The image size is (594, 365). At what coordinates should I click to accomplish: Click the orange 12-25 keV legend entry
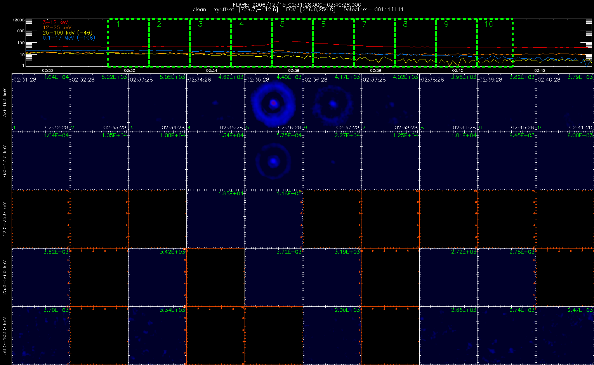(57, 28)
